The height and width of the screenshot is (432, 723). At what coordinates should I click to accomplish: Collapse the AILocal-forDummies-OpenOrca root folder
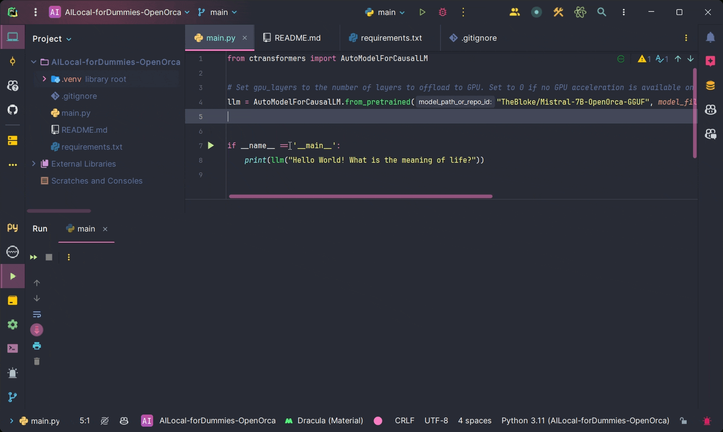click(34, 62)
